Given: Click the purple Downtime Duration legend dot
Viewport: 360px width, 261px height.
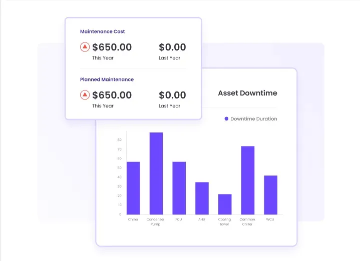Looking at the screenshot, I should point(226,119).
